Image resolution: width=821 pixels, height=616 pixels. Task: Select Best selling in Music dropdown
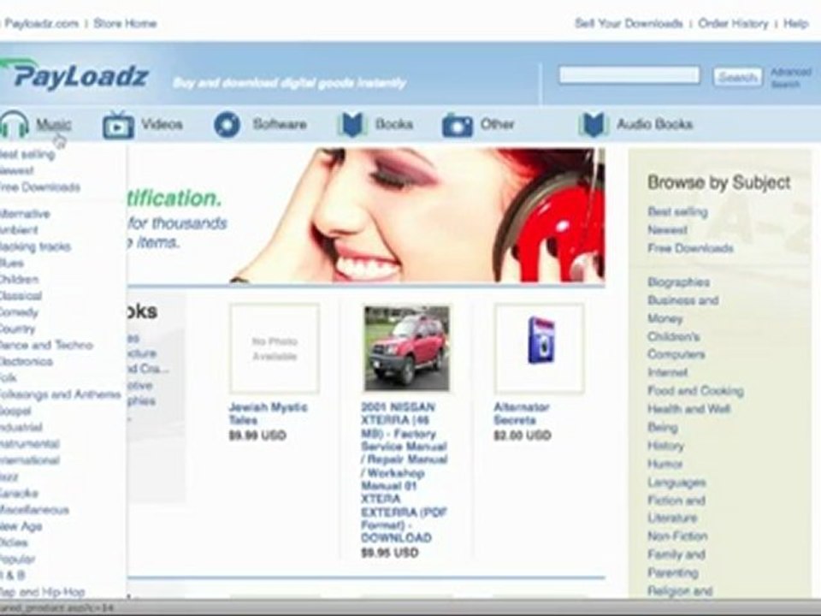coord(27,155)
